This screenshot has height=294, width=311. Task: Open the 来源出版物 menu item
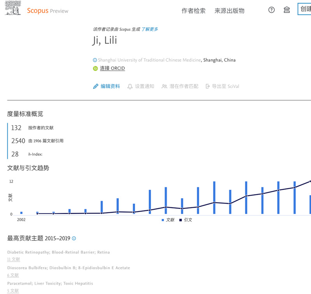[x=229, y=11]
